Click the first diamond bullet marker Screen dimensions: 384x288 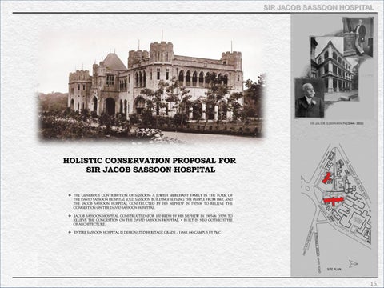(x=70, y=195)
